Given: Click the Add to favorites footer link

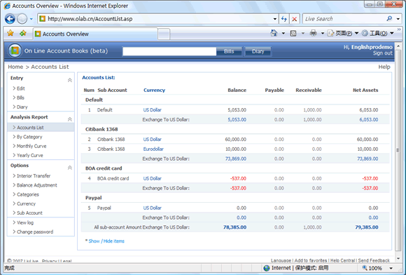Looking at the screenshot, I should click(311, 260).
